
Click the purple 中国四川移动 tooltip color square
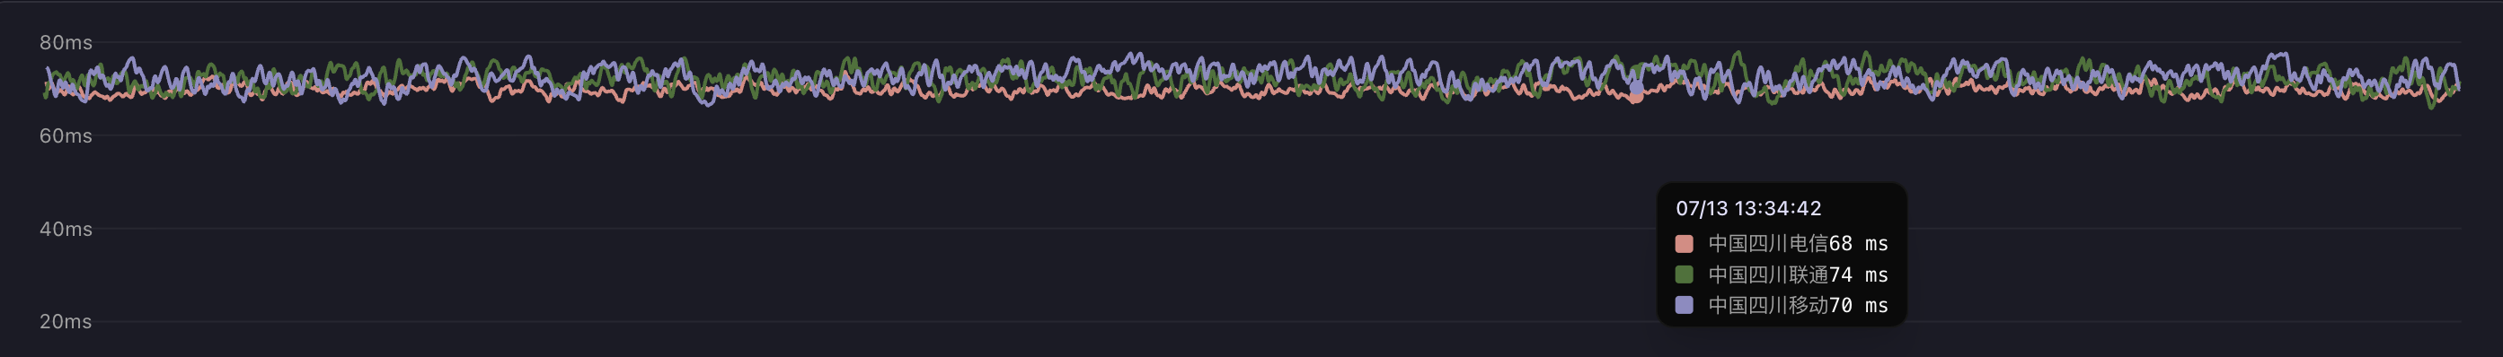1684,306
